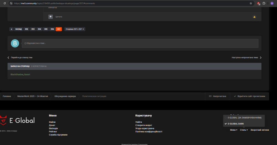Click the Відповісти в темі reply field
The image size is (277, 145).
click(140, 43)
